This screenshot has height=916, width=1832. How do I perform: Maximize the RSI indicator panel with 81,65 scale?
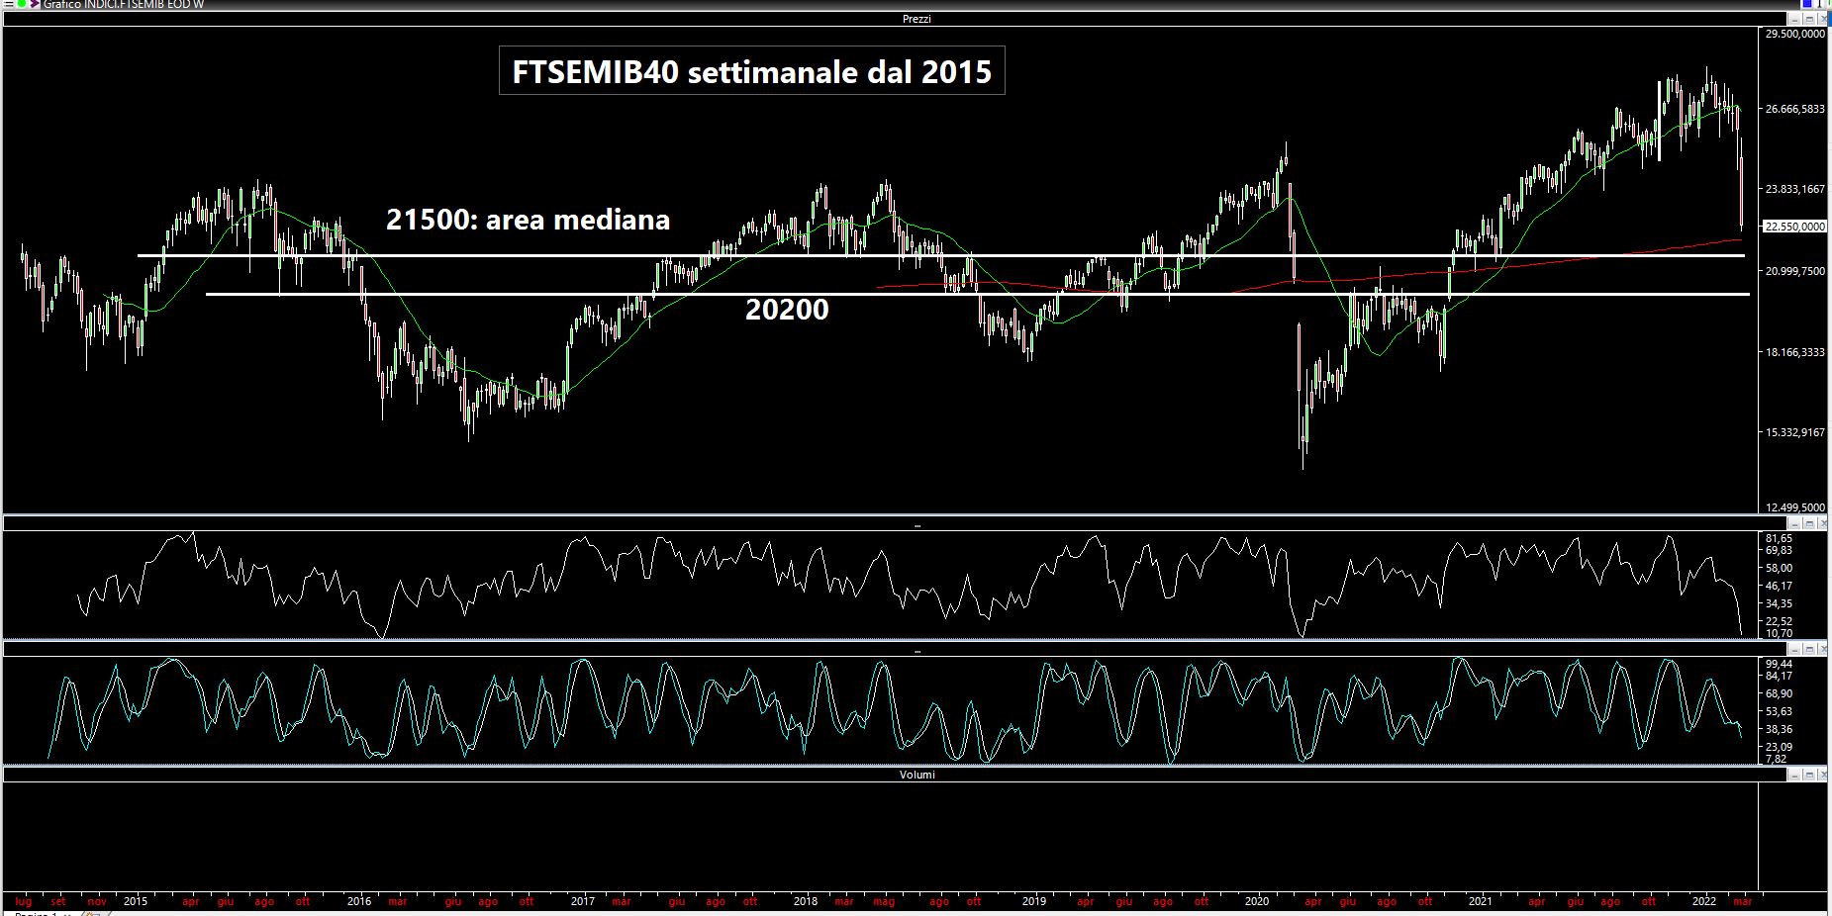click(1809, 522)
